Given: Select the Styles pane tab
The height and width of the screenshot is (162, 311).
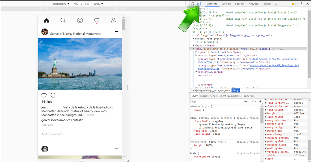Looking at the screenshot, I should click(195, 96).
